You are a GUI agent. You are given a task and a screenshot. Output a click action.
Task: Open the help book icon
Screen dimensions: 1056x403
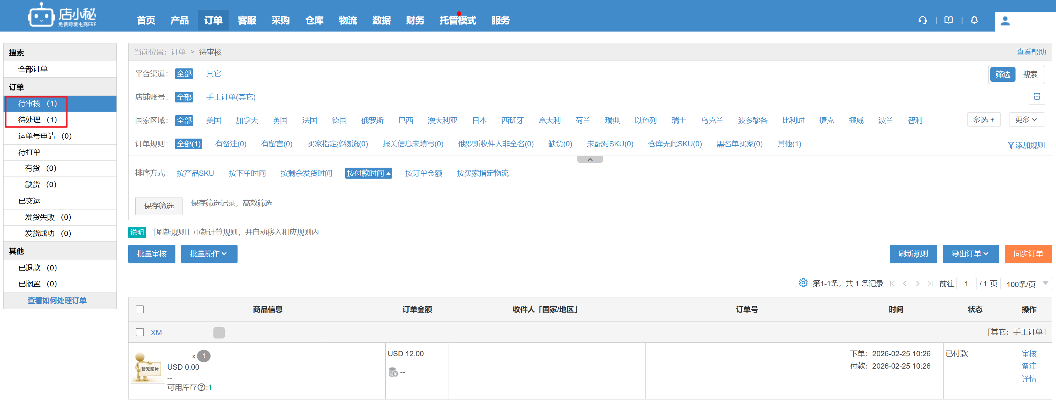click(x=948, y=20)
